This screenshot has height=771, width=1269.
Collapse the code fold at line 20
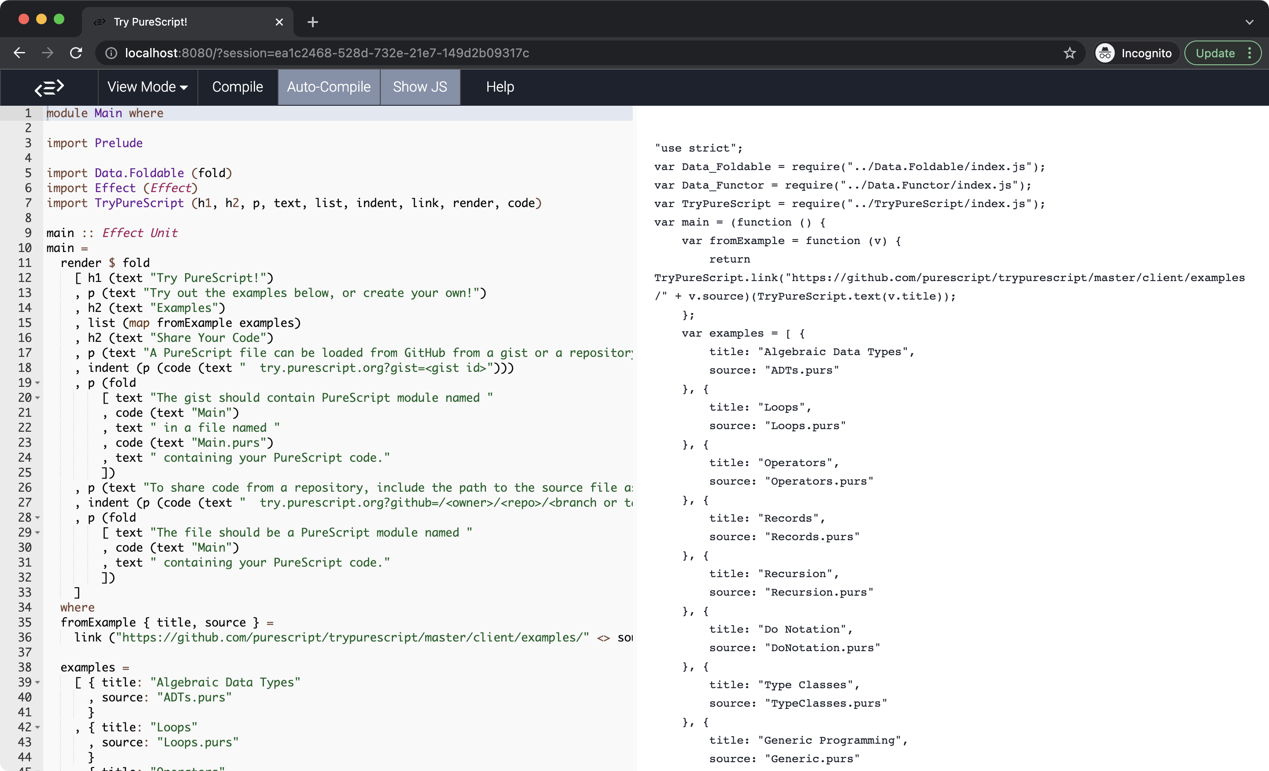(37, 398)
